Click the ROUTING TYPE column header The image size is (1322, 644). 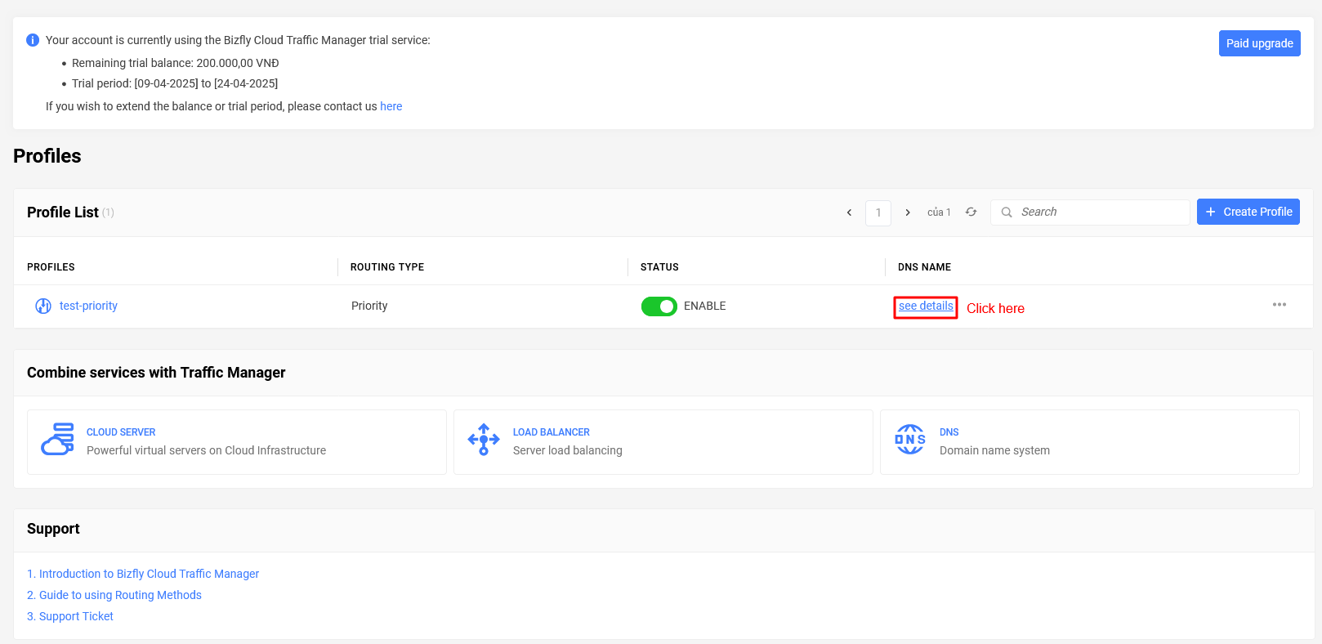pos(387,267)
